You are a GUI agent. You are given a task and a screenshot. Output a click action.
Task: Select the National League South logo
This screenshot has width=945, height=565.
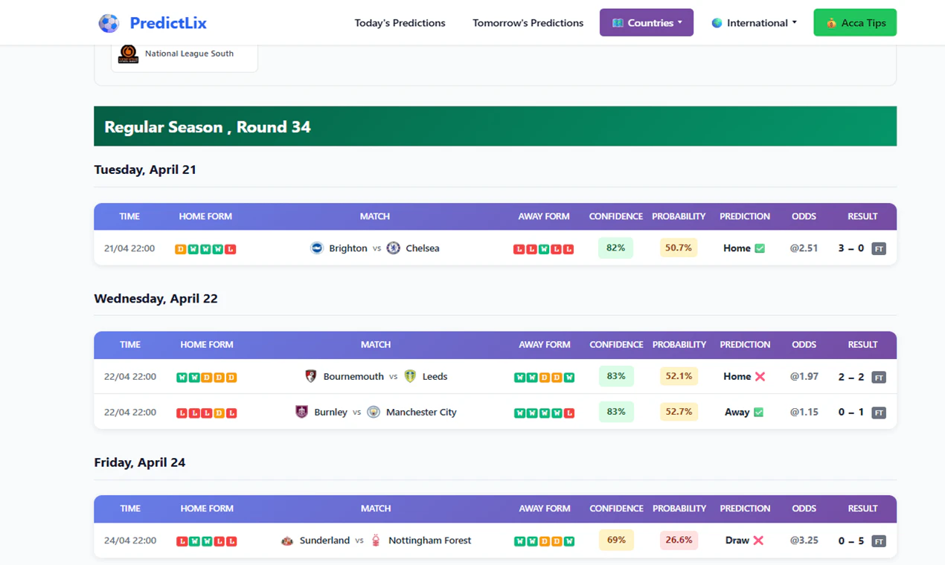(128, 54)
